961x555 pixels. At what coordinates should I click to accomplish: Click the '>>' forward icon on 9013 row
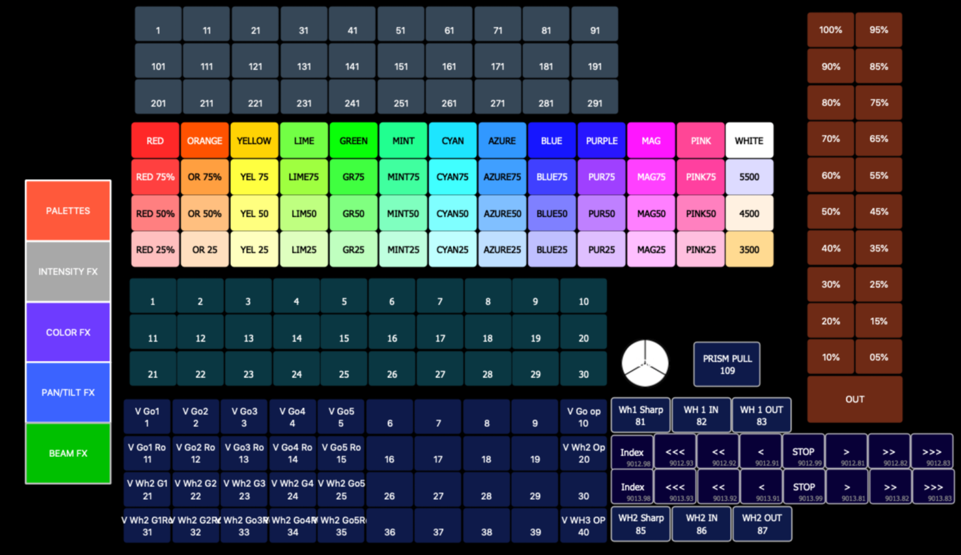(889, 486)
